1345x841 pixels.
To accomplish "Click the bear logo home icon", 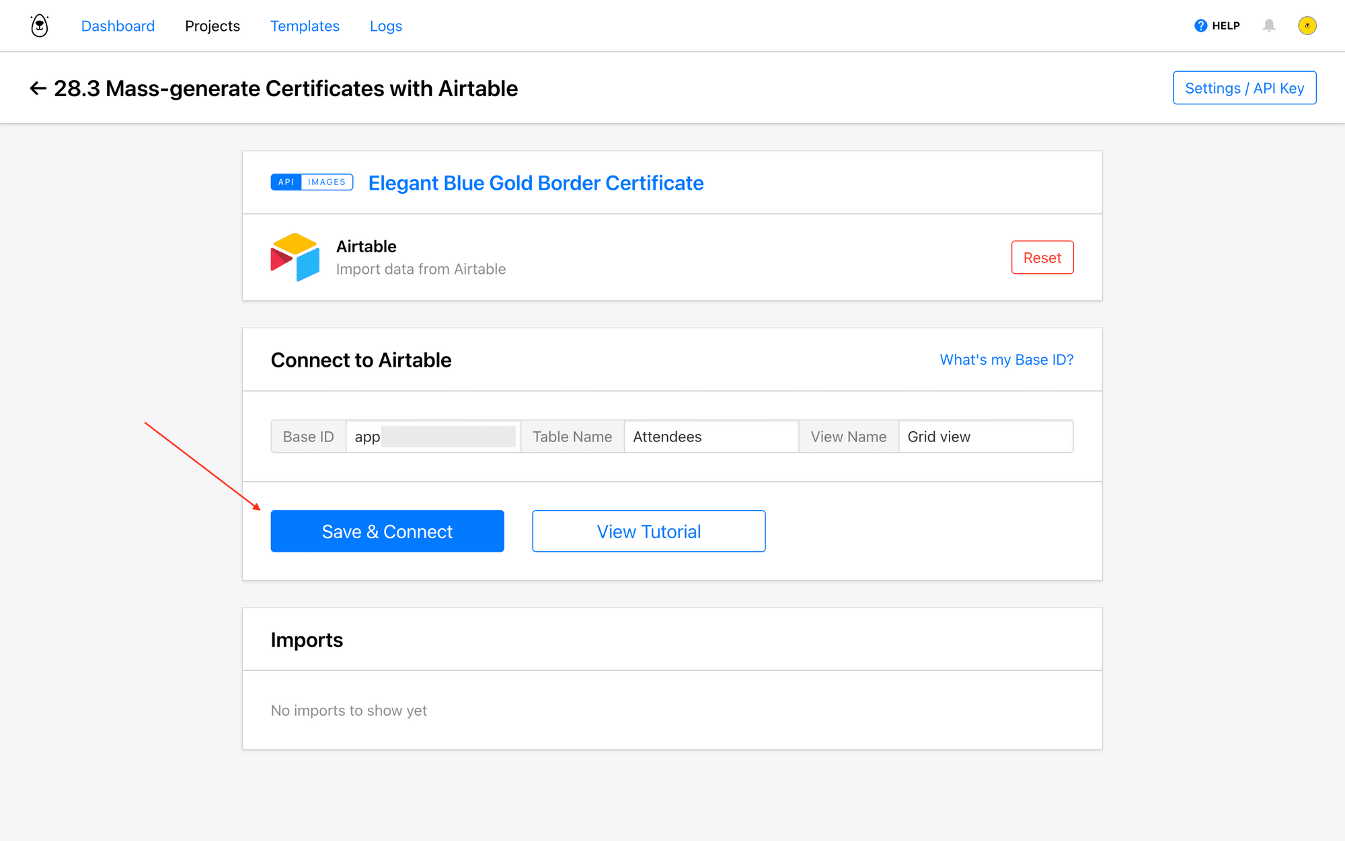I will pos(40,26).
